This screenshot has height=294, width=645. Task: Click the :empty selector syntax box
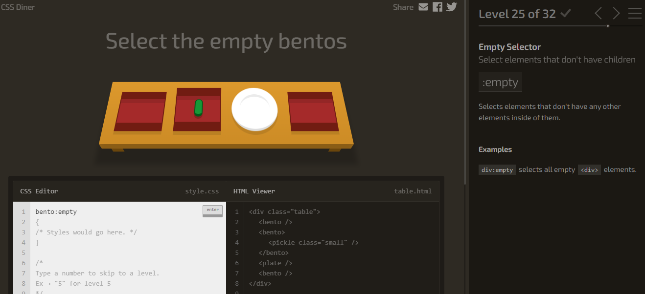500,82
